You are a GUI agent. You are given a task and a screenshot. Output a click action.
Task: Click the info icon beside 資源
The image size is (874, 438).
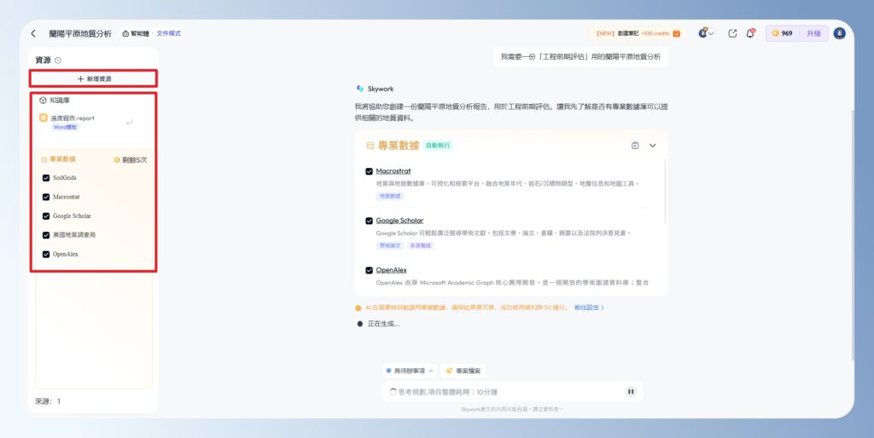tap(58, 61)
